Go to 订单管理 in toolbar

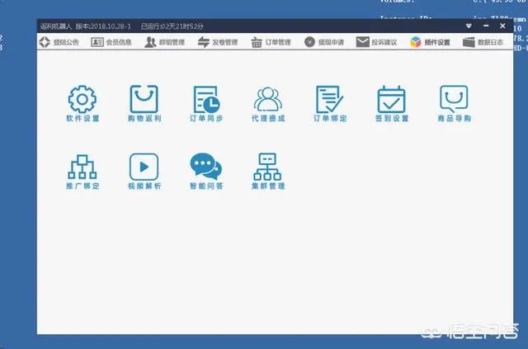tap(271, 42)
